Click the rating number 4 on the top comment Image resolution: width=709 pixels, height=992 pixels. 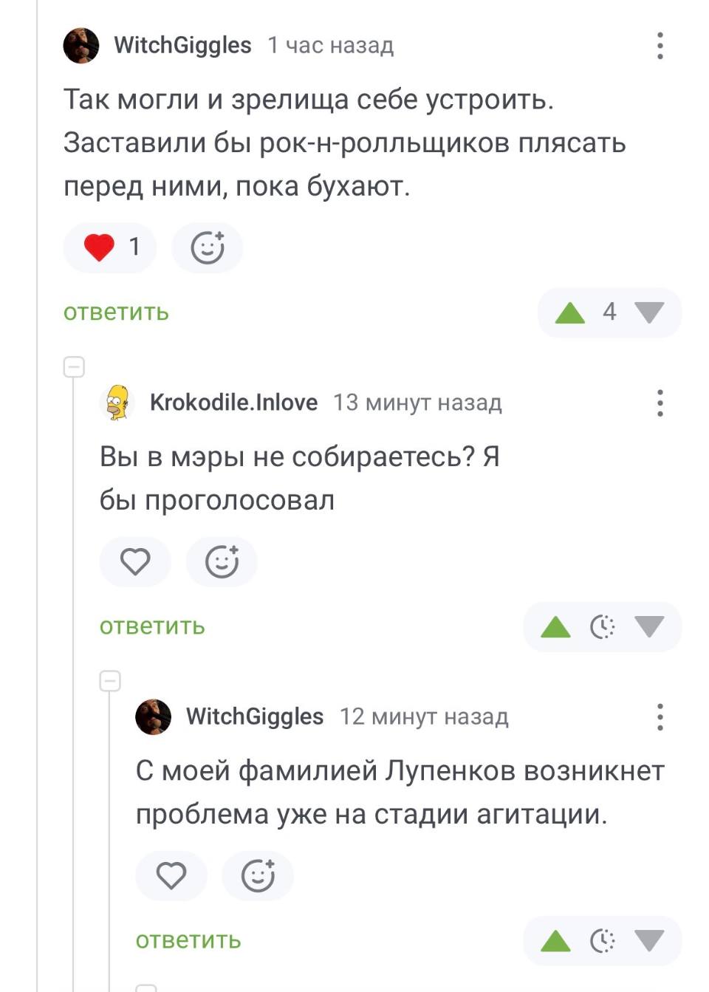pos(609,312)
